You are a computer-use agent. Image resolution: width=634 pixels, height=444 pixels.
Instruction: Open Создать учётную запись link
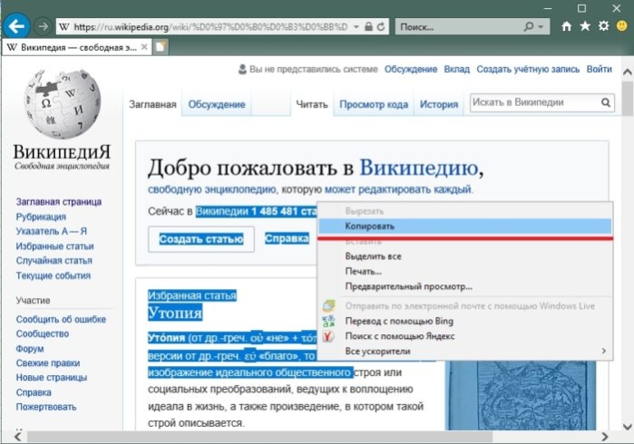pos(528,70)
